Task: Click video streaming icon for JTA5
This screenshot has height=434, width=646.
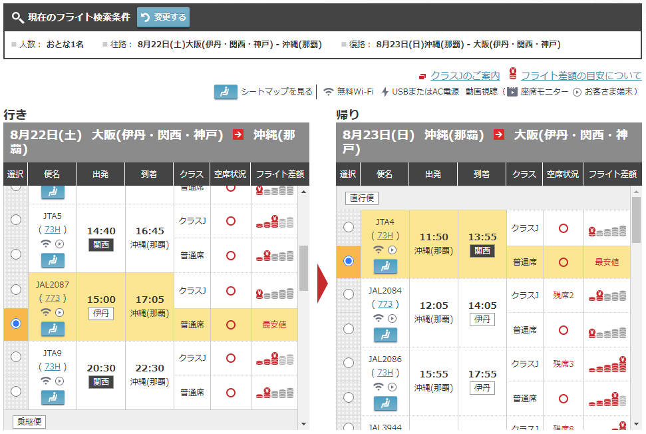Action: tap(60, 244)
